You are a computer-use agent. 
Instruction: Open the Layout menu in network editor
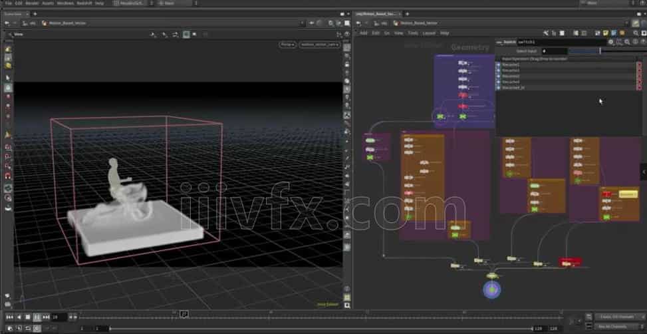429,33
